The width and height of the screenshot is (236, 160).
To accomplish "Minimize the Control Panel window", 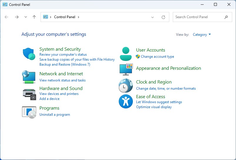I will click(202, 4).
